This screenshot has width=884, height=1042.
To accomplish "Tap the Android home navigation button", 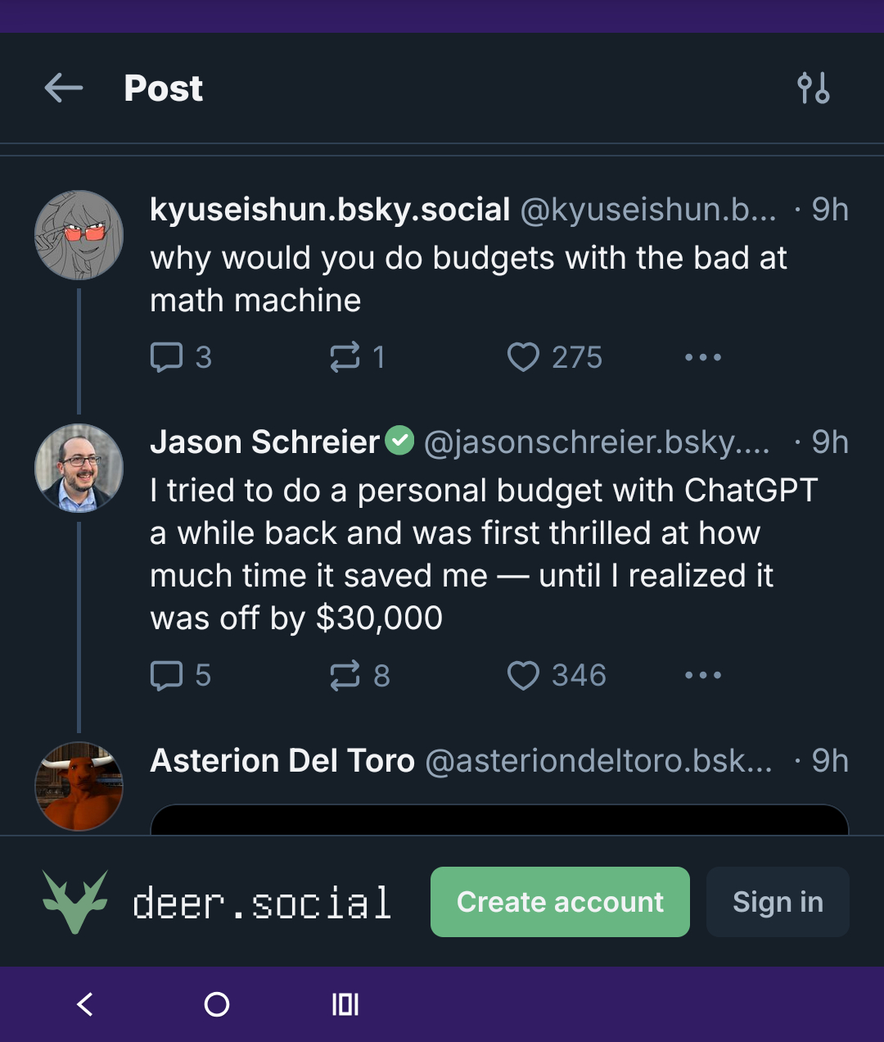I will [217, 1004].
